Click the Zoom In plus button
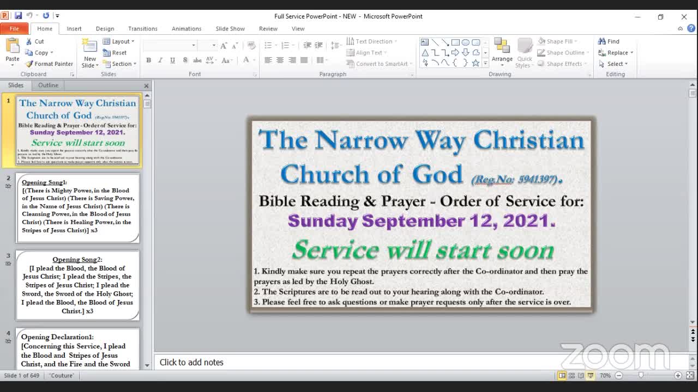 click(x=678, y=375)
